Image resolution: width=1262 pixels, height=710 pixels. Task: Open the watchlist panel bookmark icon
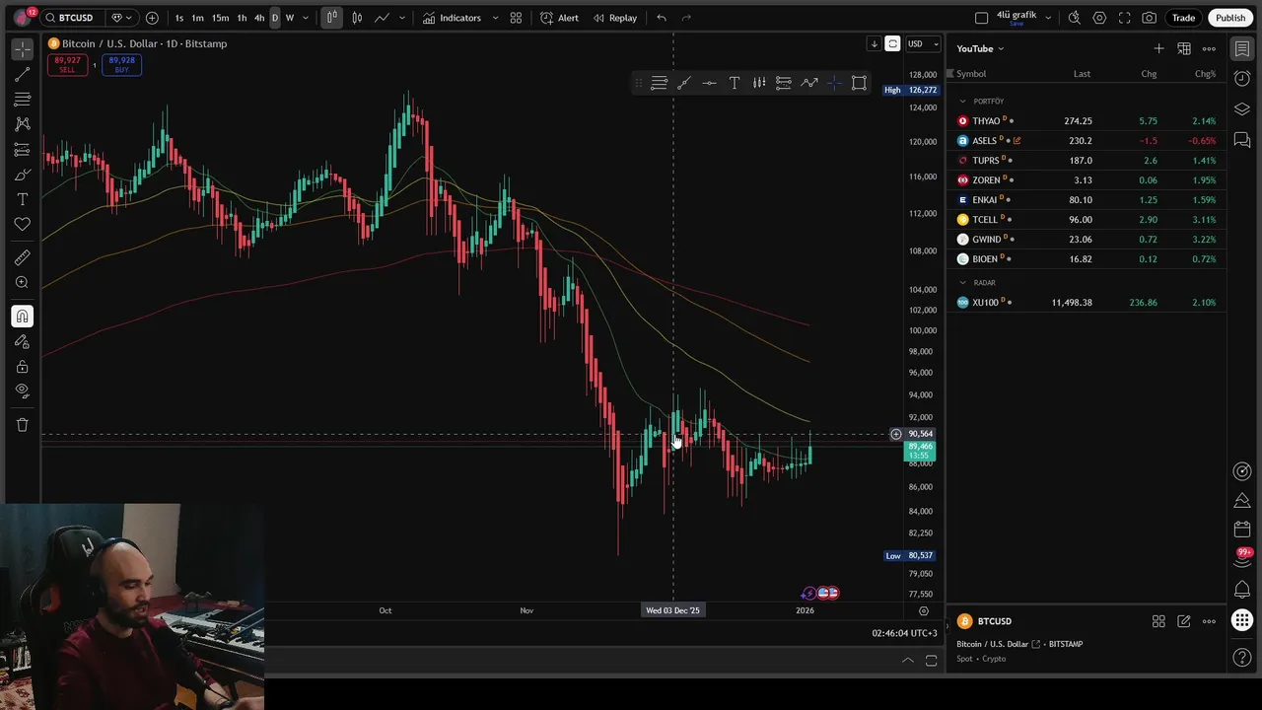click(1242, 48)
